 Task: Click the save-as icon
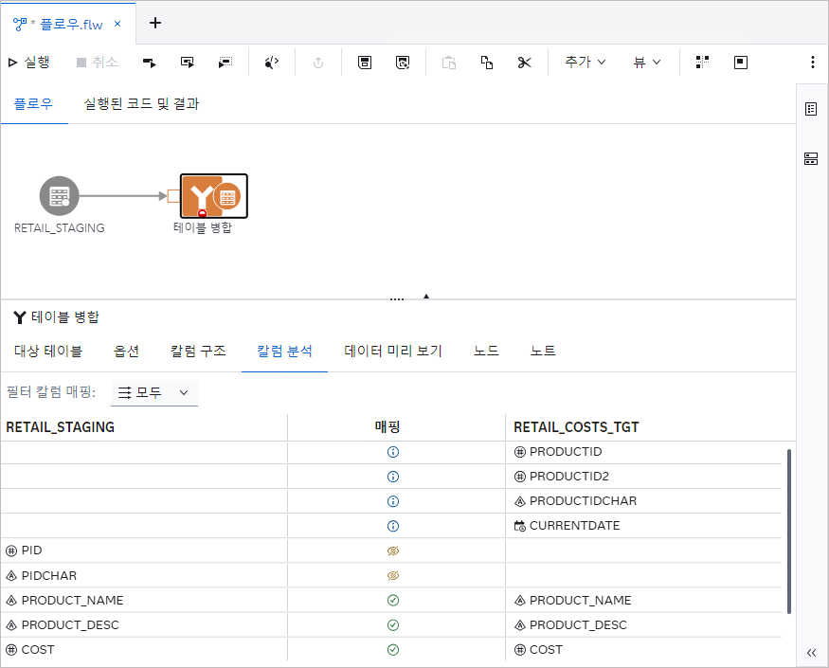click(x=403, y=63)
